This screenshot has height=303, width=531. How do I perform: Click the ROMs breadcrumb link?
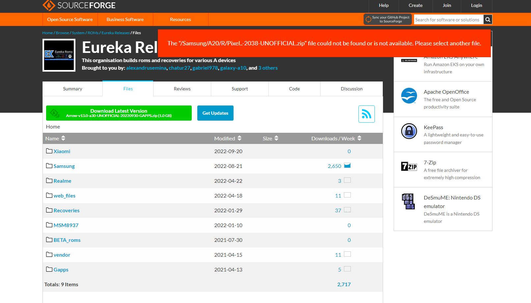tap(93, 33)
